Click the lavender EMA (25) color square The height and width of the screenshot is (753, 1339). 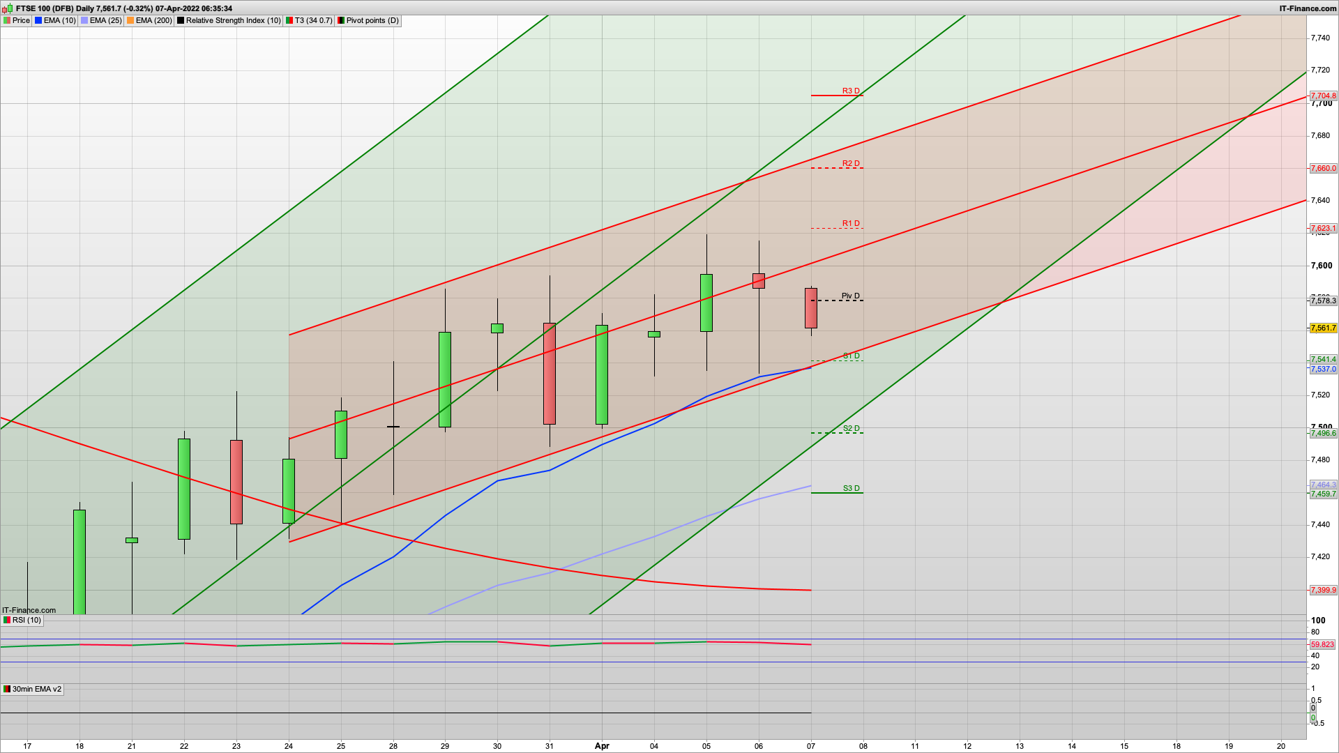[x=84, y=21]
